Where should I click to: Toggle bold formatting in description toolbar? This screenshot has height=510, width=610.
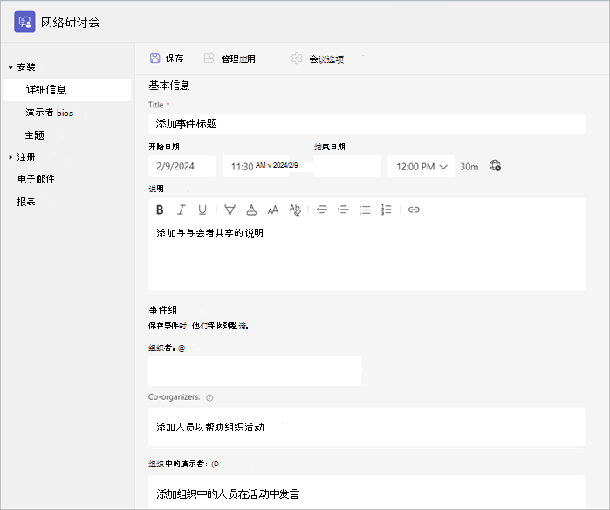pos(160,210)
